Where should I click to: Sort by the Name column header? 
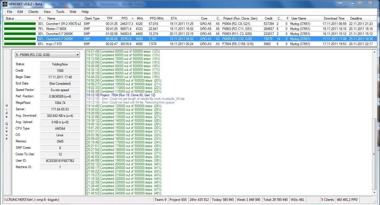click(x=64, y=18)
